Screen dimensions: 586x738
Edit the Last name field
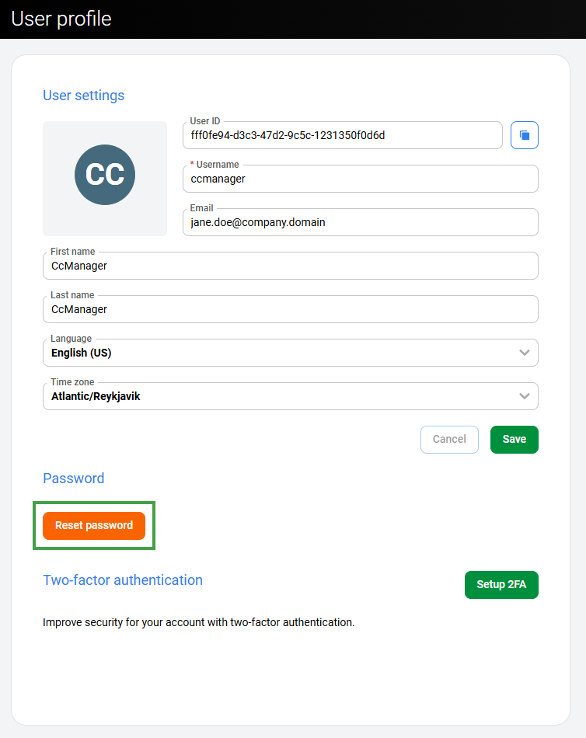pos(291,309)
